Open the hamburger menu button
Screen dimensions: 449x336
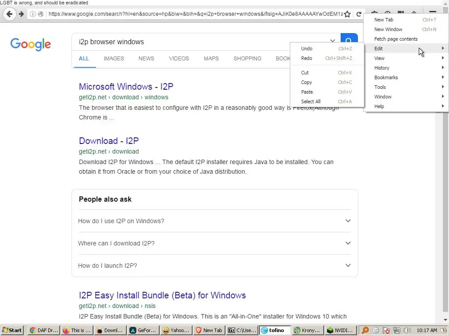click(432, 12)
